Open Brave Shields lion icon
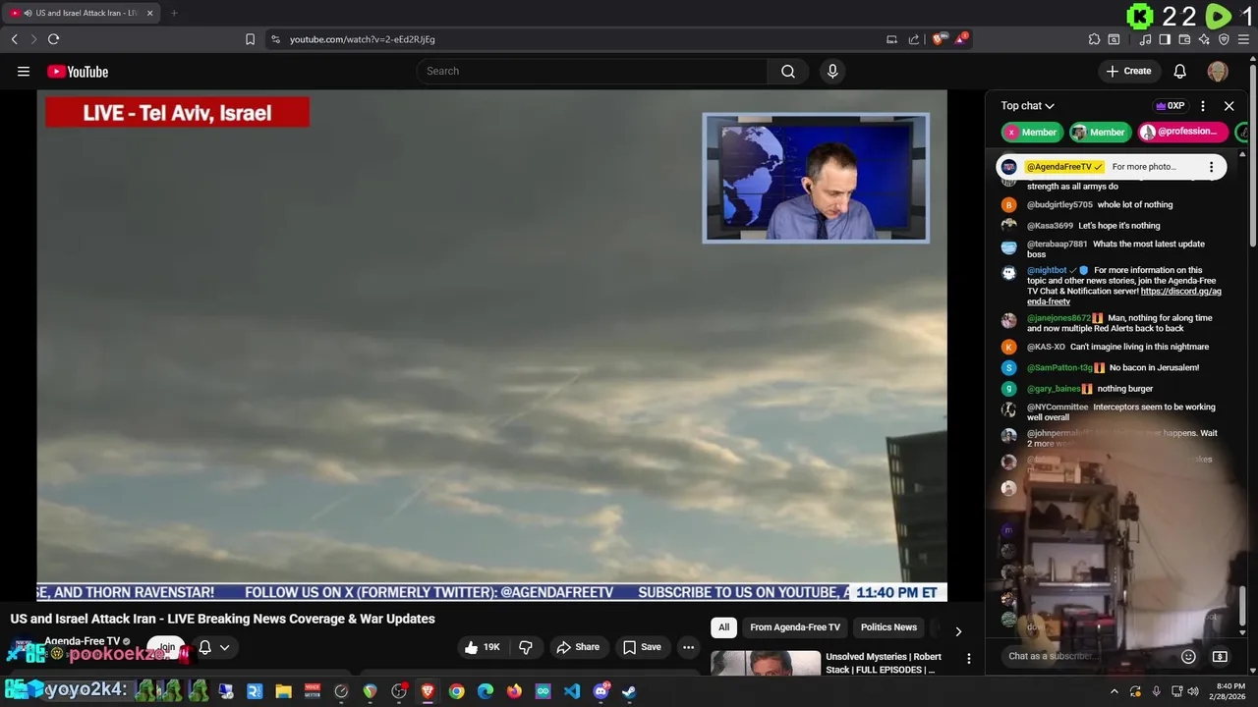Screen dimensions: 1258x707 (x=939, y=39)
